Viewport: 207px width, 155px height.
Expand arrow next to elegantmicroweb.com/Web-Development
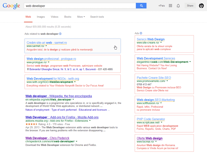click(190, 62)
